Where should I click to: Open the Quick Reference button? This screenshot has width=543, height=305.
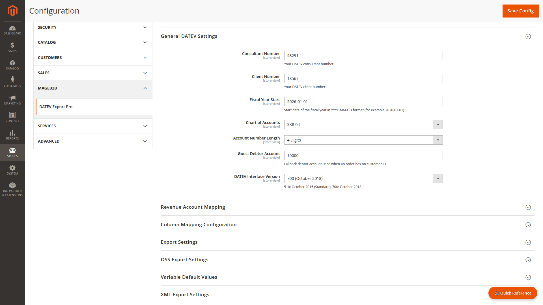[x=513, y=293]
